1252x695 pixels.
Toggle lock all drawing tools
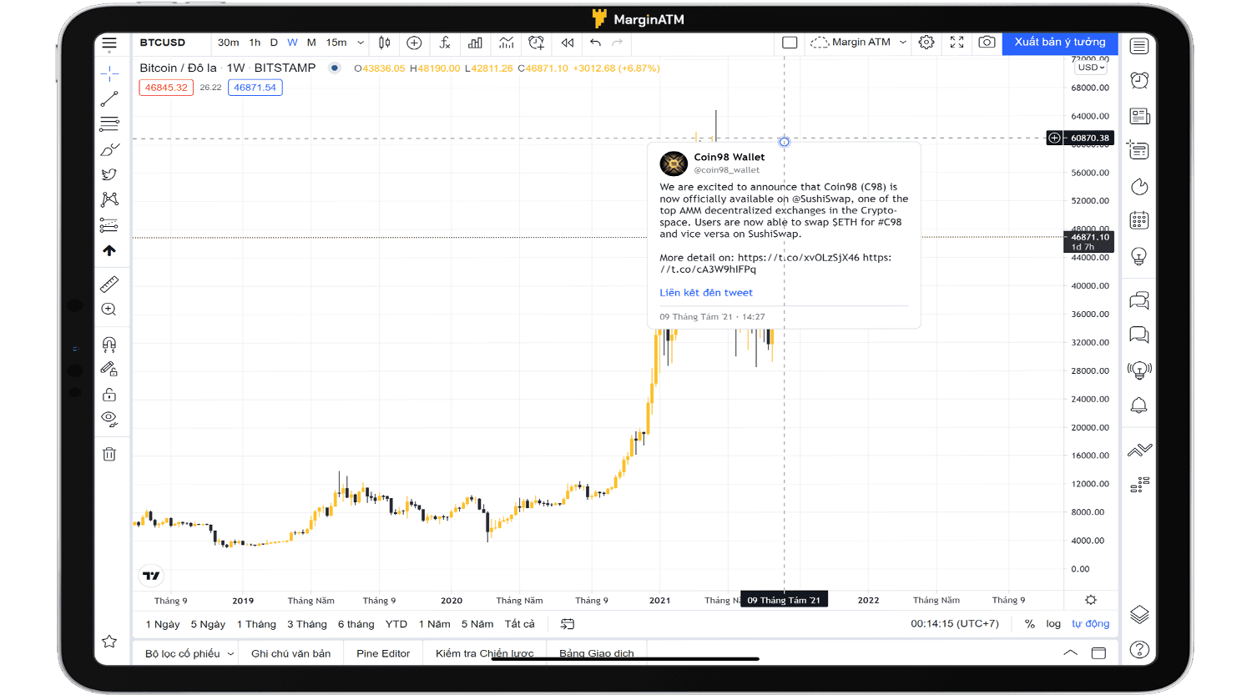(109, 394)
